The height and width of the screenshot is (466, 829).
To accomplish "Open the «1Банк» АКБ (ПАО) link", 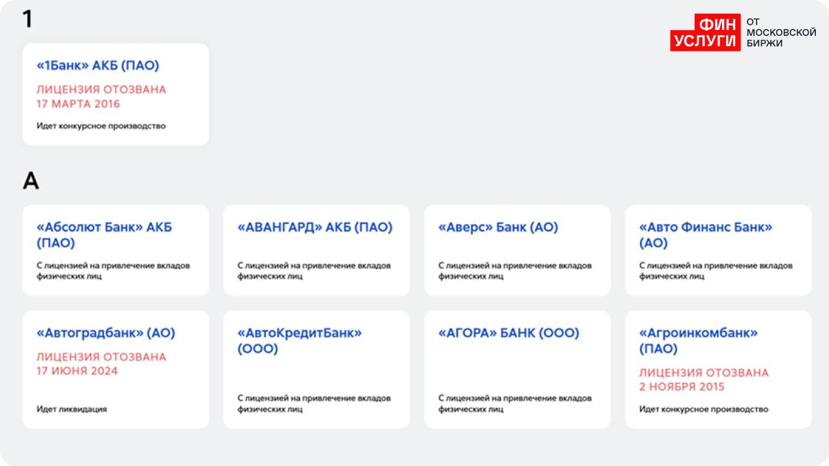I will coord(98,66).
